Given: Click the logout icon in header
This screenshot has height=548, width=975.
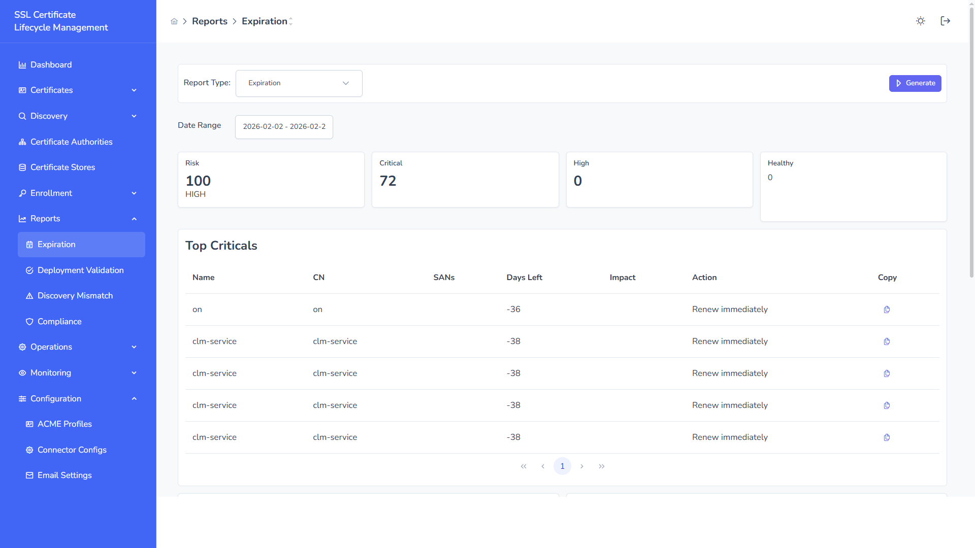Looking at the screenshot, I should pos(945,21).
